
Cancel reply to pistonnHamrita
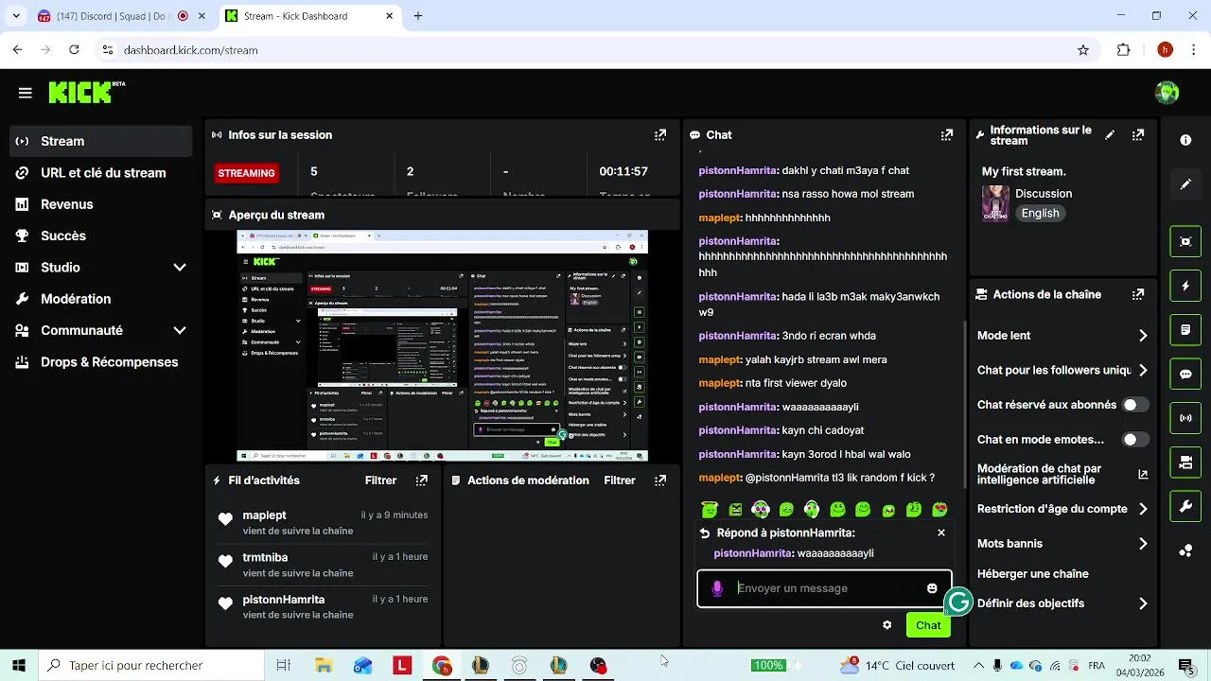pos(941,533)
